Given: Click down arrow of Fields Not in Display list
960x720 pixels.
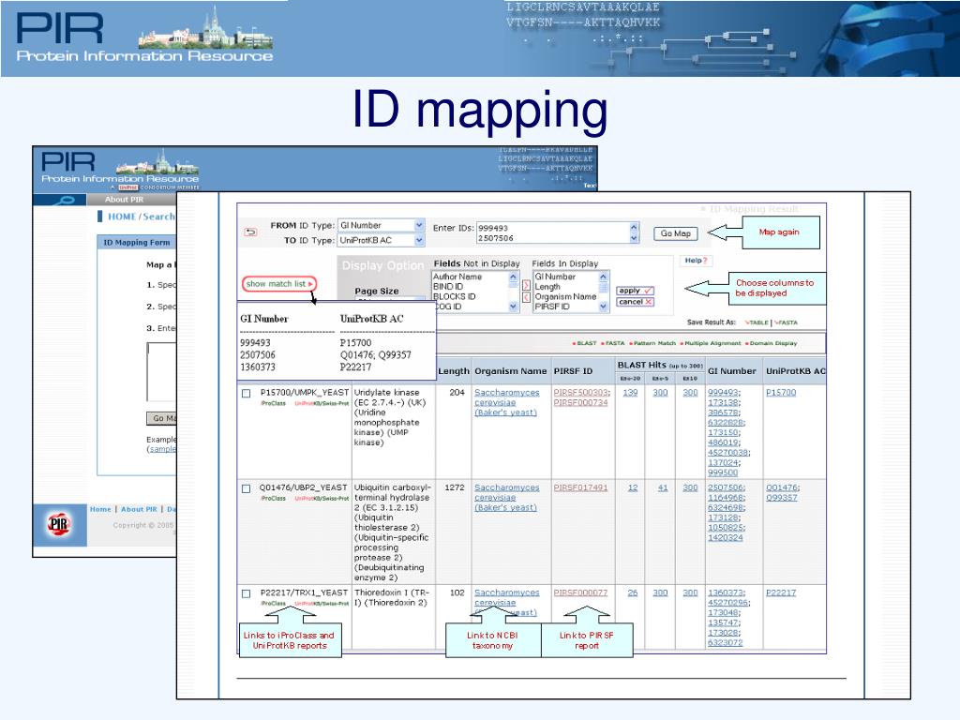Looking at the screenshot, I should (x=513, y=307).
